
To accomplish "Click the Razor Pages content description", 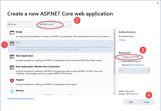I will [59, 60].
